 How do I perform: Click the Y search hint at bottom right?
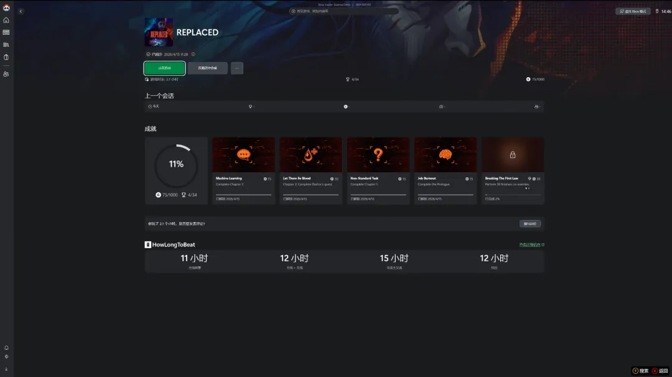[641, 371]
